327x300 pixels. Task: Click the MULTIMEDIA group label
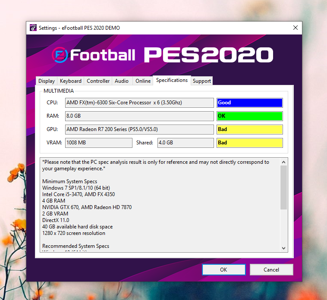(x=59, y=91)
